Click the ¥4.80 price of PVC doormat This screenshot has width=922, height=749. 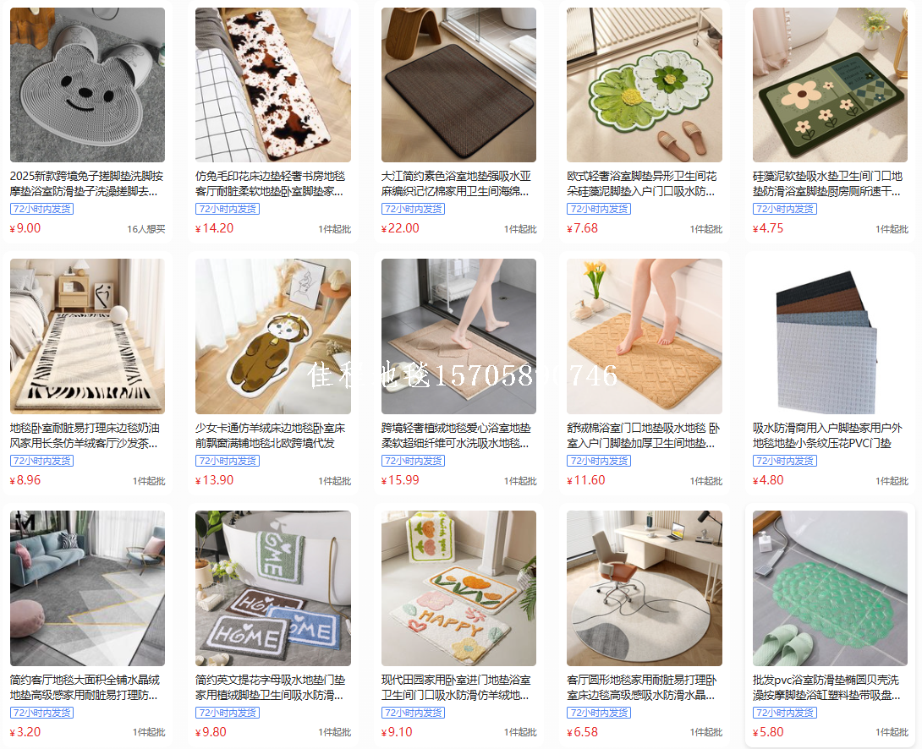click(x=768, y=480)
